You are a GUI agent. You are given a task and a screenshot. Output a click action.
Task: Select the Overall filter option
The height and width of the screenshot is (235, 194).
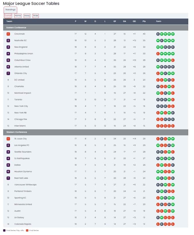coord(8,16)
